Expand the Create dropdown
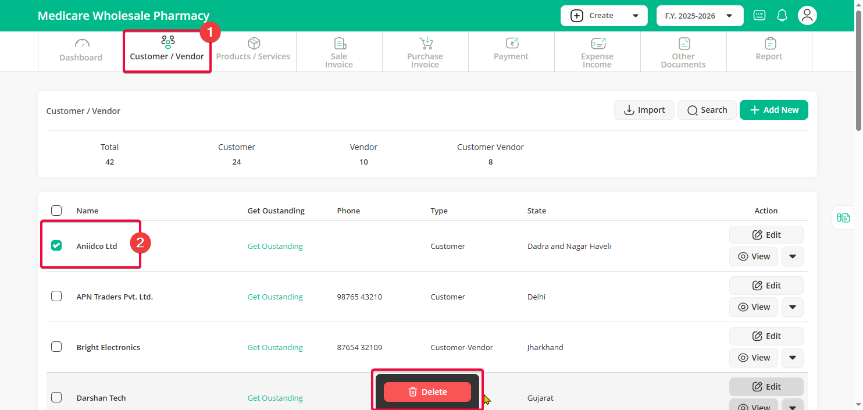Screen dimensions: 863x410 604,16
